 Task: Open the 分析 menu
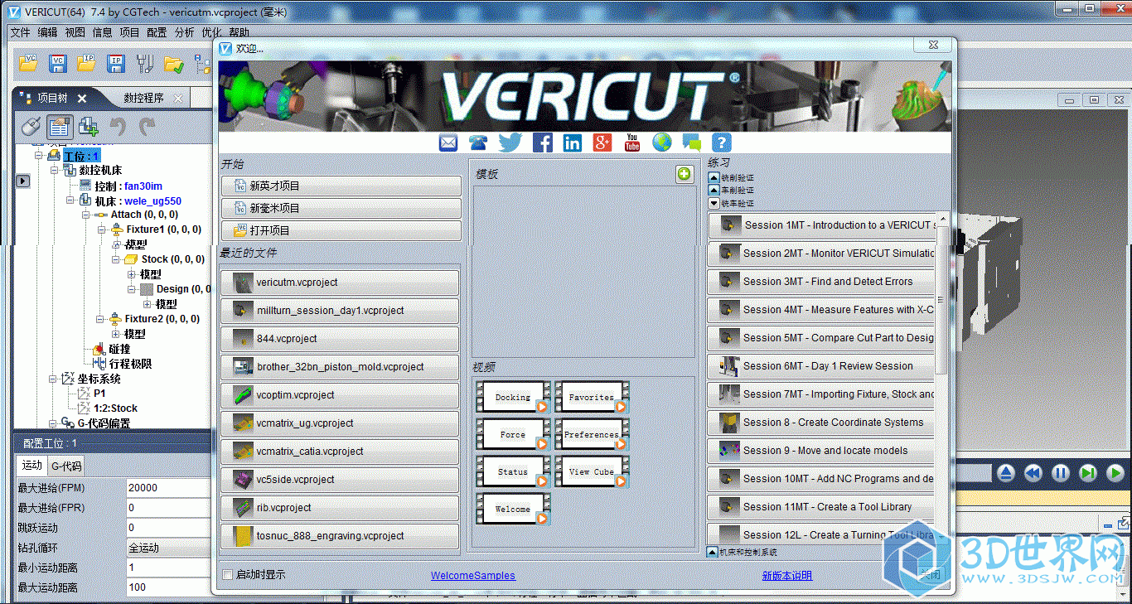click(x=184, y=32)
